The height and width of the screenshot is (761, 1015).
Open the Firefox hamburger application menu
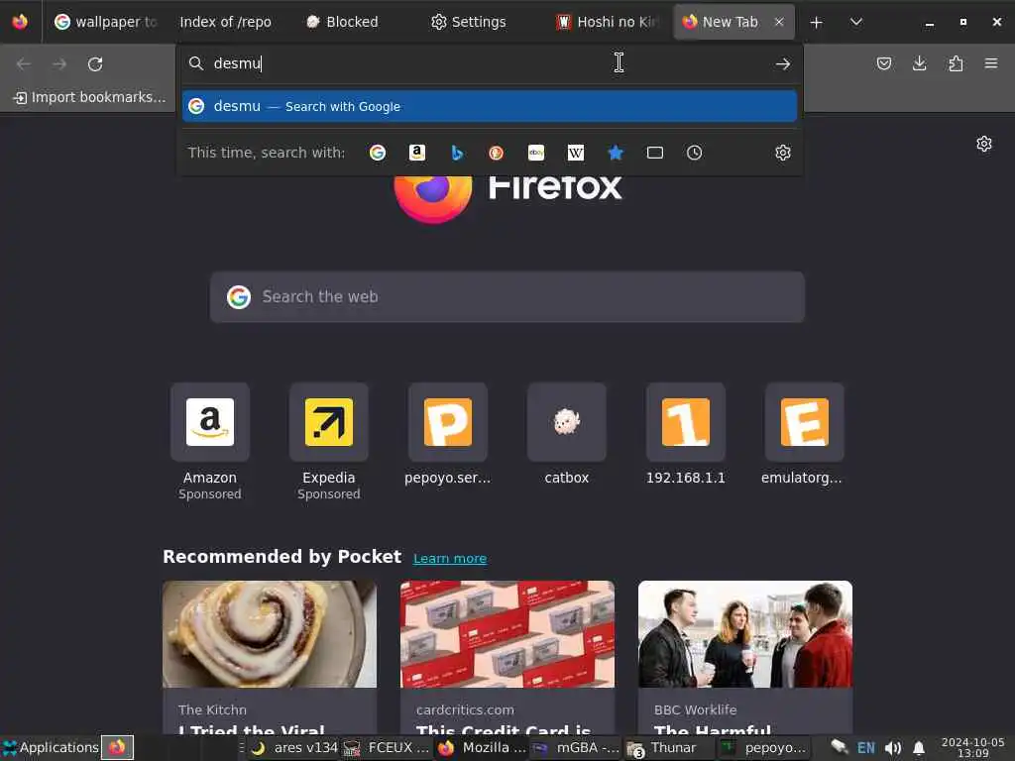click(x=991, y=63)
